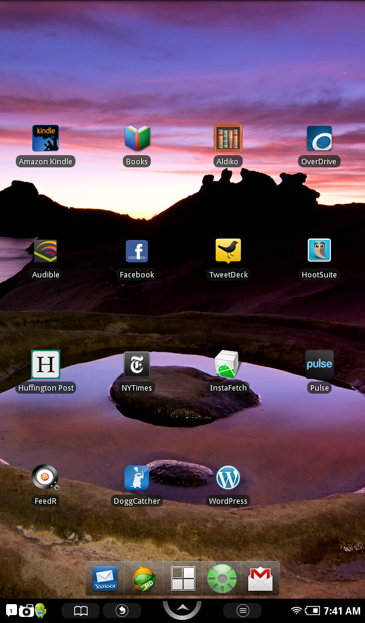Launch the NYTimes app
365x623 pixels.
pos(137,364)
